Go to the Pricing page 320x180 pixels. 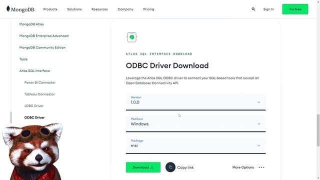pos(148,9)
